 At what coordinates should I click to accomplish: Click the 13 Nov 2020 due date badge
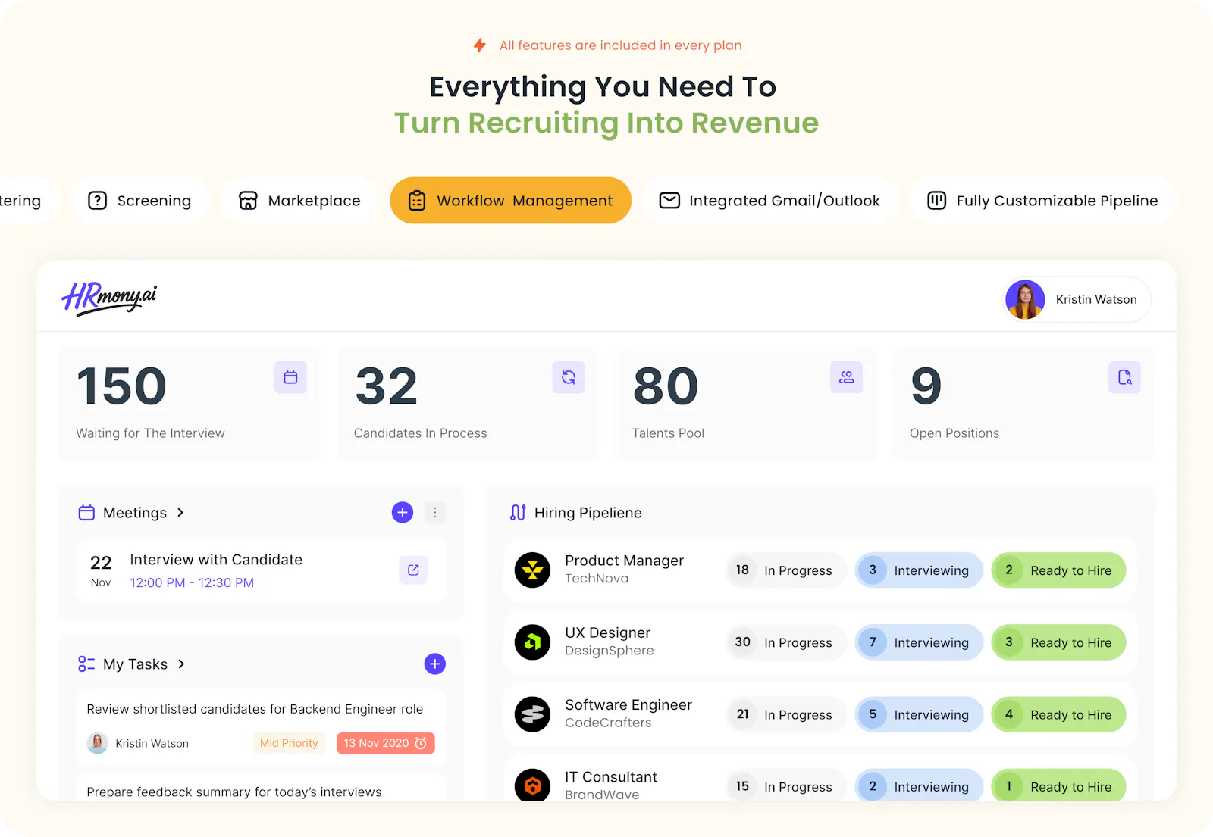[386, 743]
